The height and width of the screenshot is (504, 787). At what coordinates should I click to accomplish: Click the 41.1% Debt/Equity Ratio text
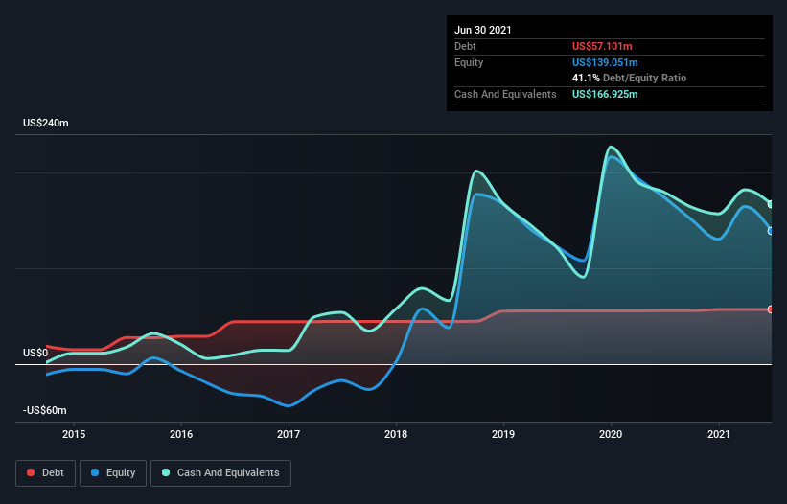(x=630, y=78)
